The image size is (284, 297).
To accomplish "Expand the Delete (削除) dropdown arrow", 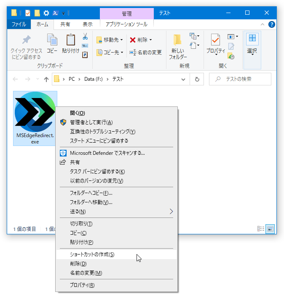I will click(x=150, y=40).
